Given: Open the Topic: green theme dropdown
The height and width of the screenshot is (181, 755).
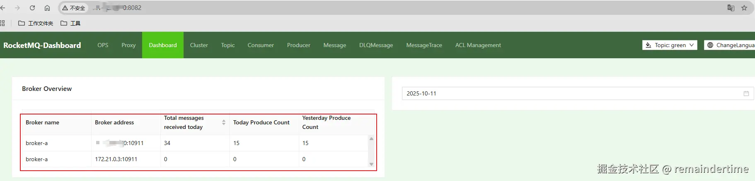Looking at the screenshot, I should pos(670,45).
